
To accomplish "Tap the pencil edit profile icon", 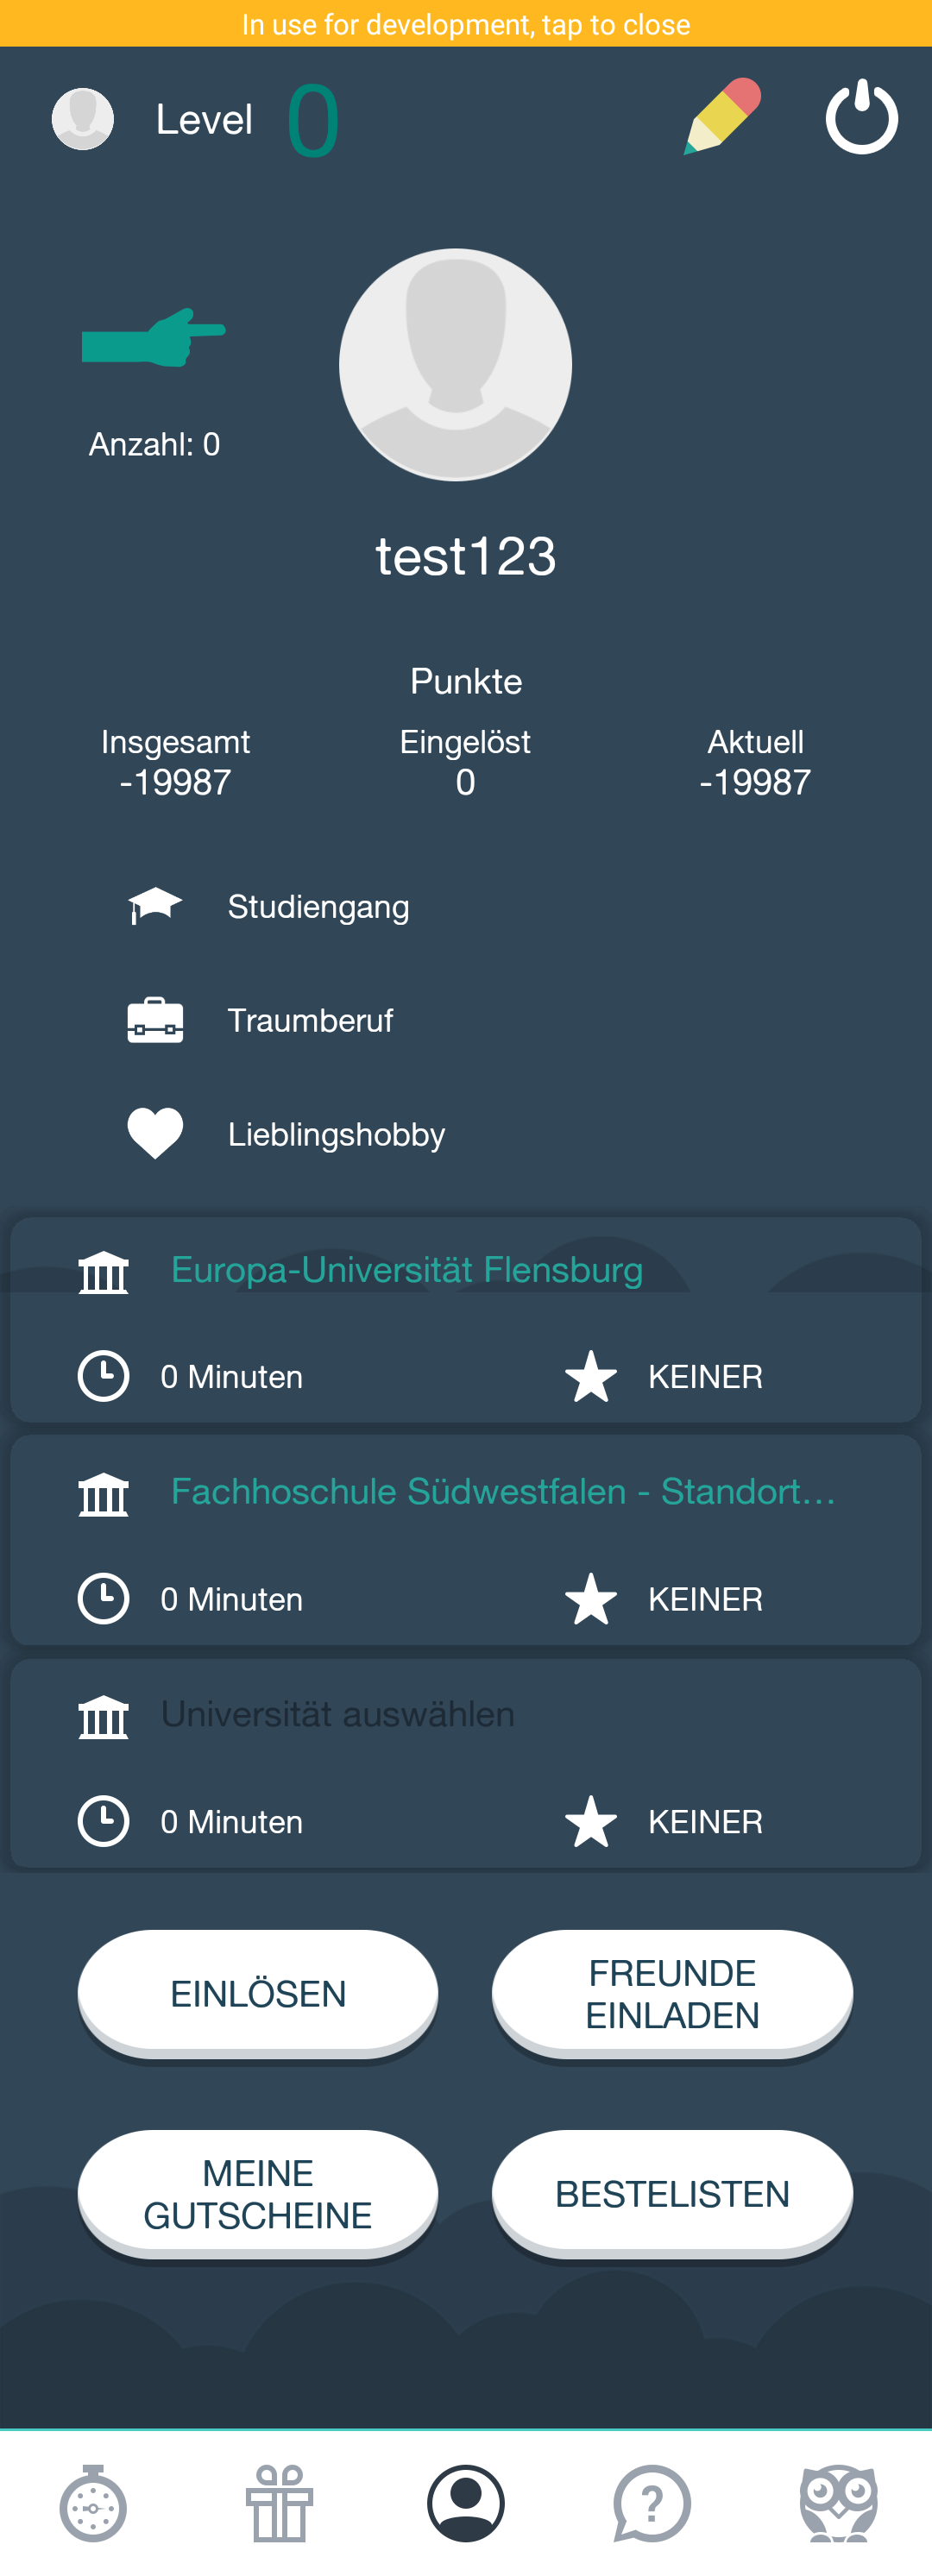I will pos(722,117).
